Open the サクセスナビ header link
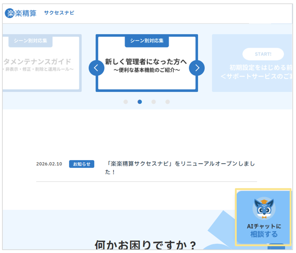The image size is (296, 253). 59,13
